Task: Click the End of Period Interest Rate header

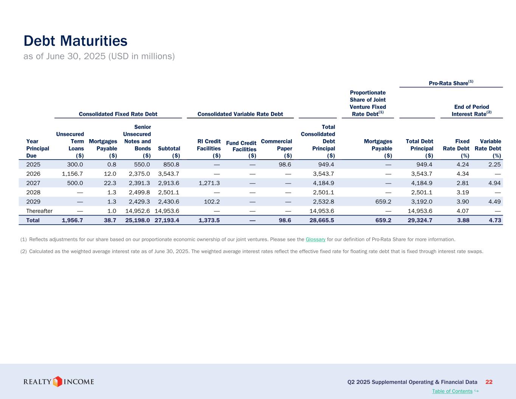Action: 471,110
